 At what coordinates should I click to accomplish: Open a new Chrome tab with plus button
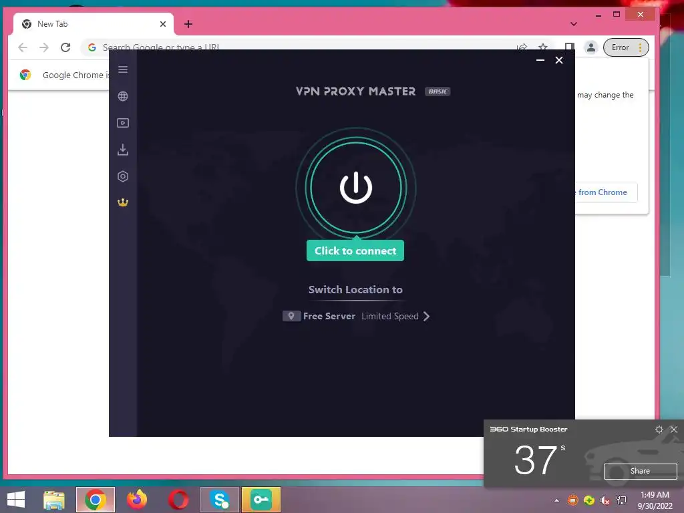click(x=188, y=24)
